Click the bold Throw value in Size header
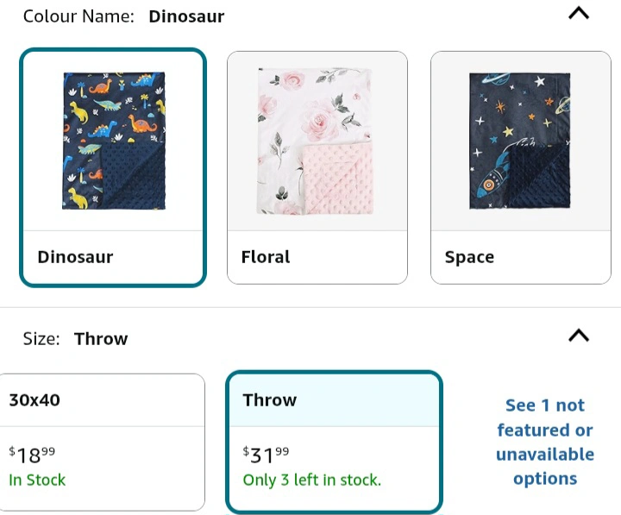This screenshot has height=515, width=621. tap(101, 339)
